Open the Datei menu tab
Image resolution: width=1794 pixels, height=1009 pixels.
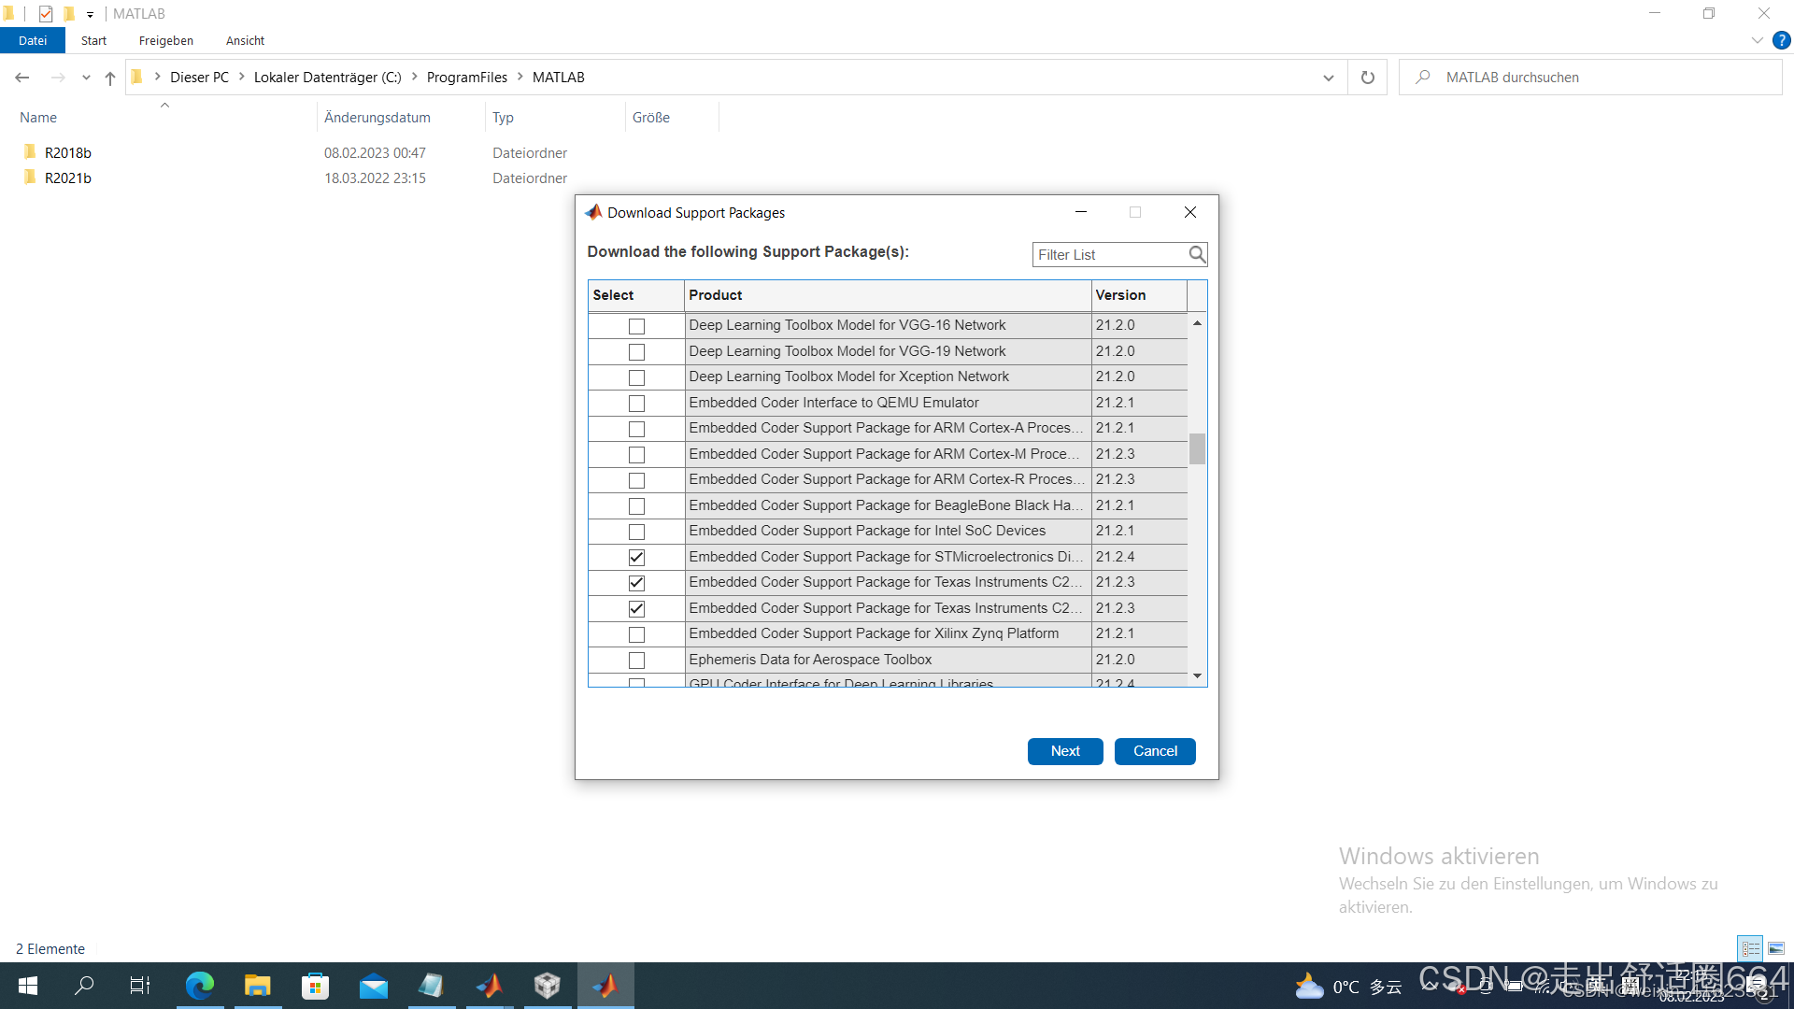click(33, 40)
